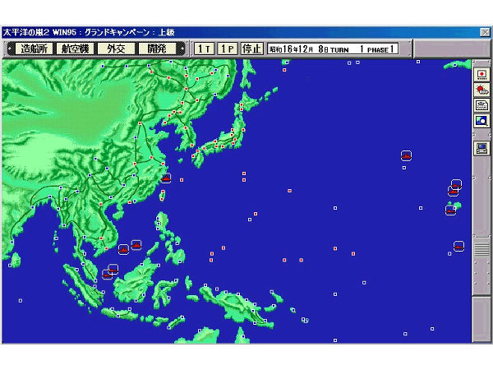
Task: Open the 造船所 shipyard menu
Action: (x=34, y=49)
